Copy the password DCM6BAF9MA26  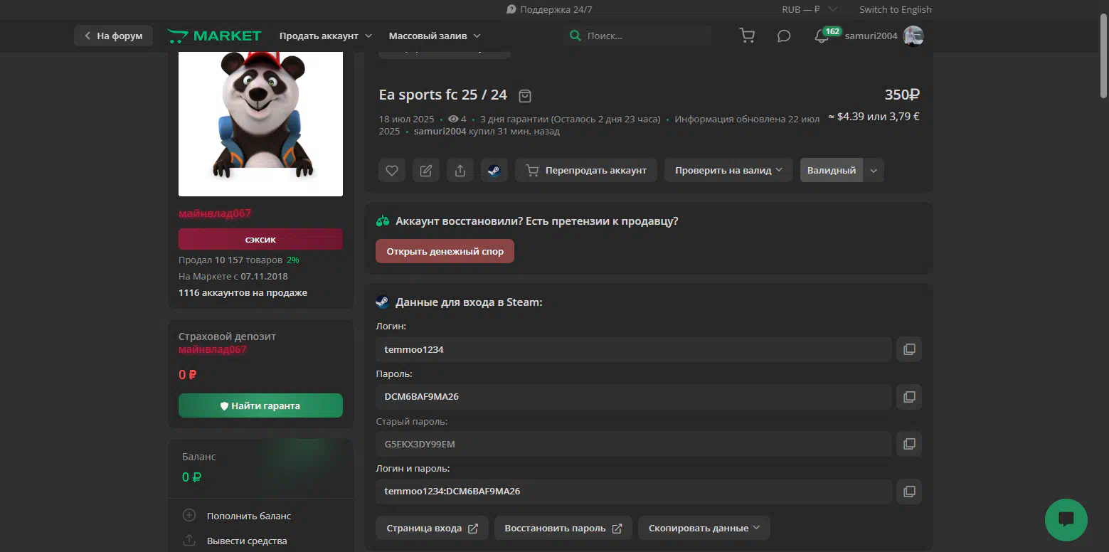coord(909,397)
